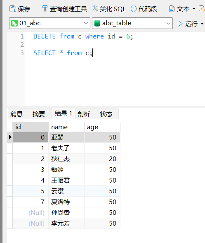The height and width of the screenshot is (243, 205).
Task: Click the (Null) id cell of 李元芳
Action: (x=31, y=223)
